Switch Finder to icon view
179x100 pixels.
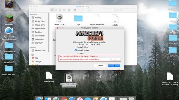click(x=52, y=10)
